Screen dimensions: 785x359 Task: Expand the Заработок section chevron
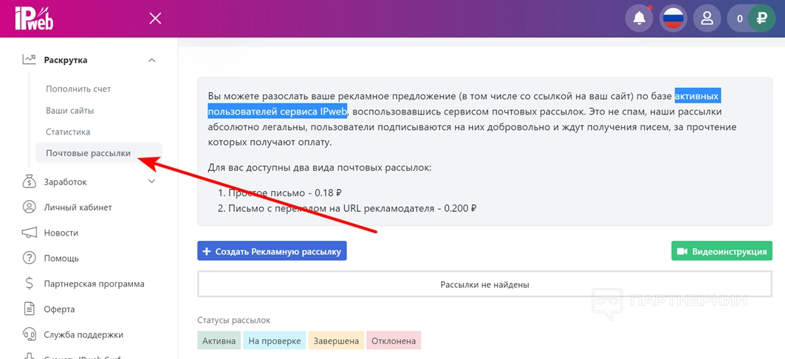[152, 181]
